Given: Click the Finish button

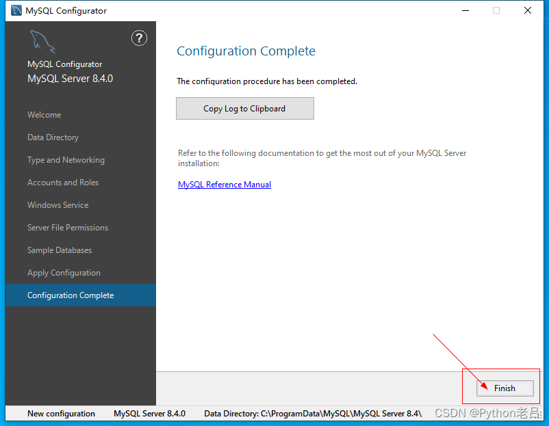Looking at the screenshot, I should (505, 388).
